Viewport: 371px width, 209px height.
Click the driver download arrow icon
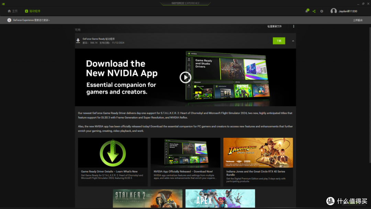coord(78,41)
